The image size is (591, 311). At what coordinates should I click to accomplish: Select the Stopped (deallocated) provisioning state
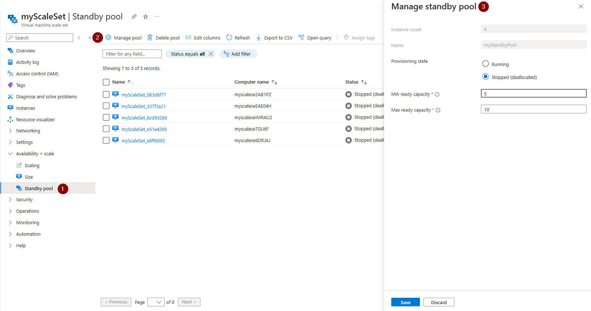(486, 76)
